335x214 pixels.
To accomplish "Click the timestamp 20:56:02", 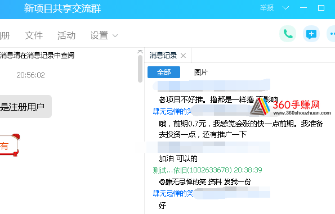I will (30, 75).
